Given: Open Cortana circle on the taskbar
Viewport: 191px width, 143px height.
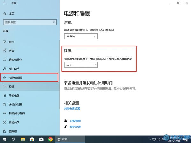Looking at the screenshot, I should (13, 139).
